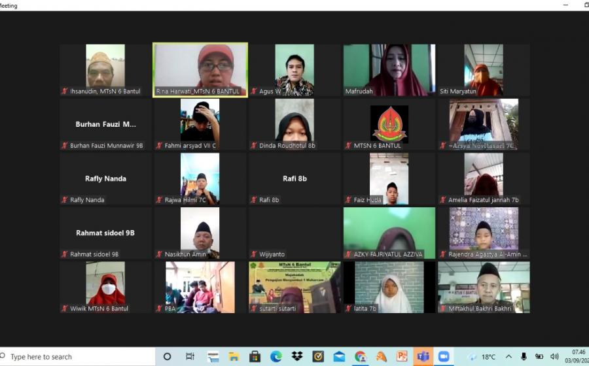Screen dimensions: 589x366
Task: Open the clock and date flyout
Action: click(x=579, y=356)
